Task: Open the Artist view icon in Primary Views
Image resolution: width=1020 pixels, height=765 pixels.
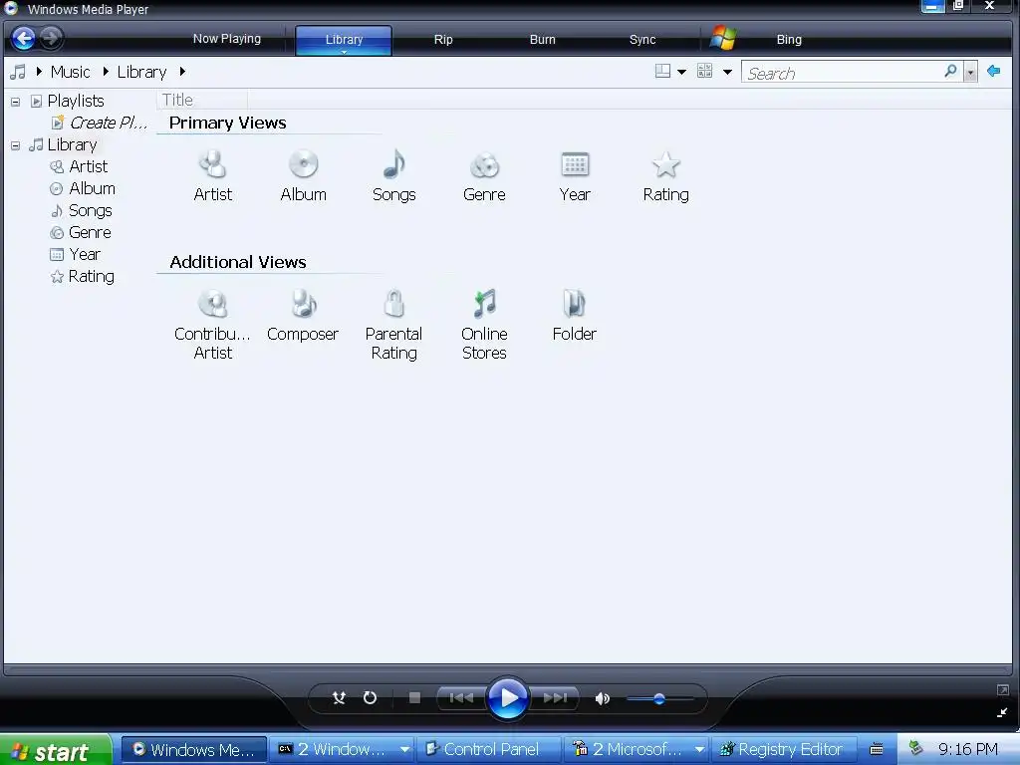Action: (213, 164)
